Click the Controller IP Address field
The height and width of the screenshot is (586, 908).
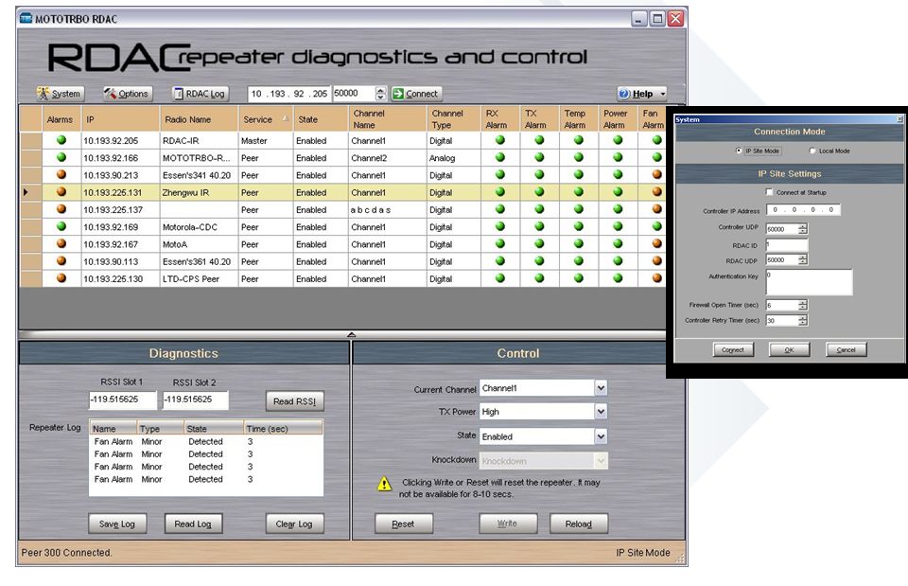803,210
